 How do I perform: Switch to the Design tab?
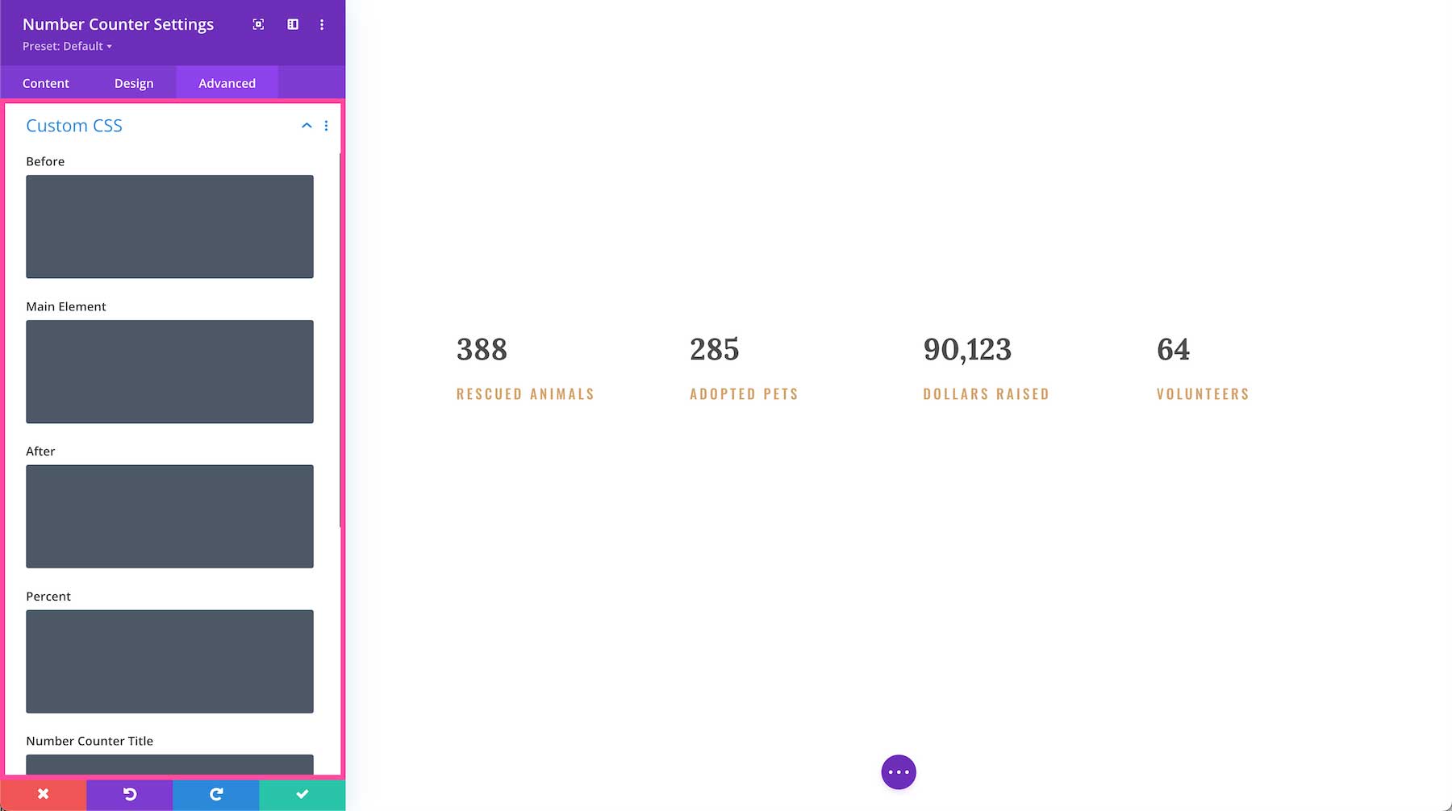point(134,82)
